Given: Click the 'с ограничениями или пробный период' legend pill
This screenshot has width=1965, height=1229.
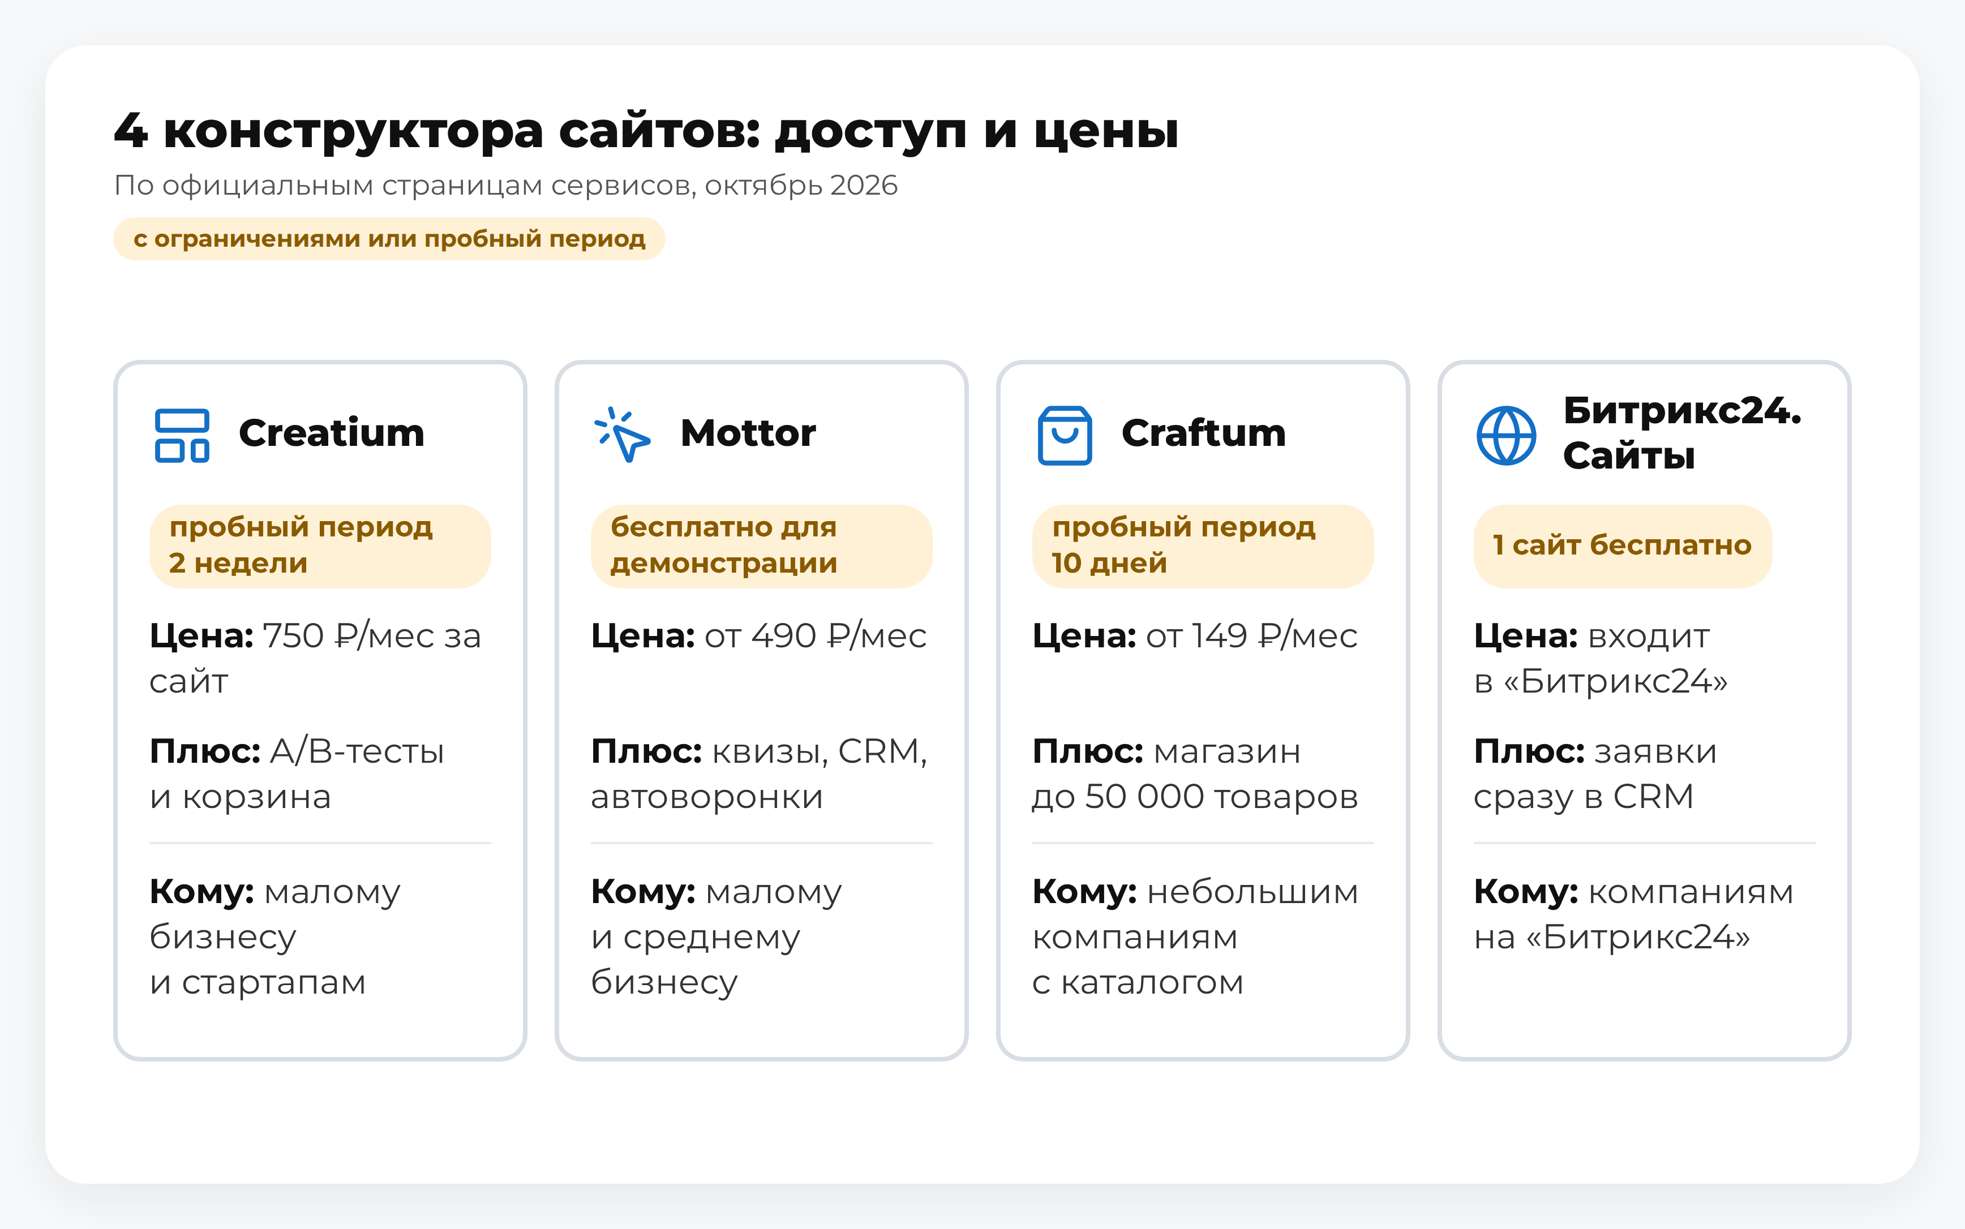Looking at the screenshot, I should pos(389,239).
